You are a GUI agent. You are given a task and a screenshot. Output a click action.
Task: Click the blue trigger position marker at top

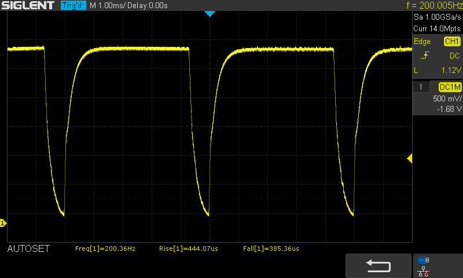click(210, 13)
